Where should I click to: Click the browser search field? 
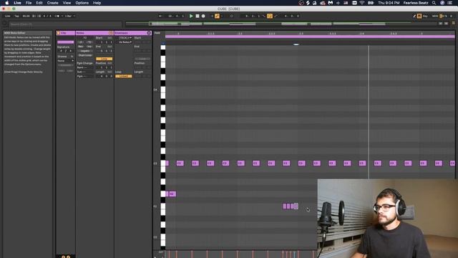[65, 24]
